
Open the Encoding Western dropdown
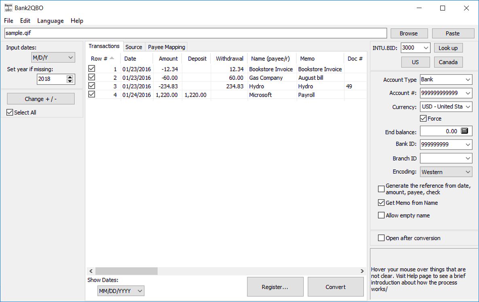446,172
